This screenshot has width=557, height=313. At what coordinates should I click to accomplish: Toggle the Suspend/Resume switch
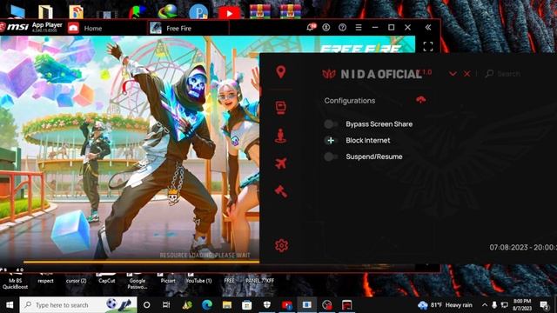click(331, 156)
